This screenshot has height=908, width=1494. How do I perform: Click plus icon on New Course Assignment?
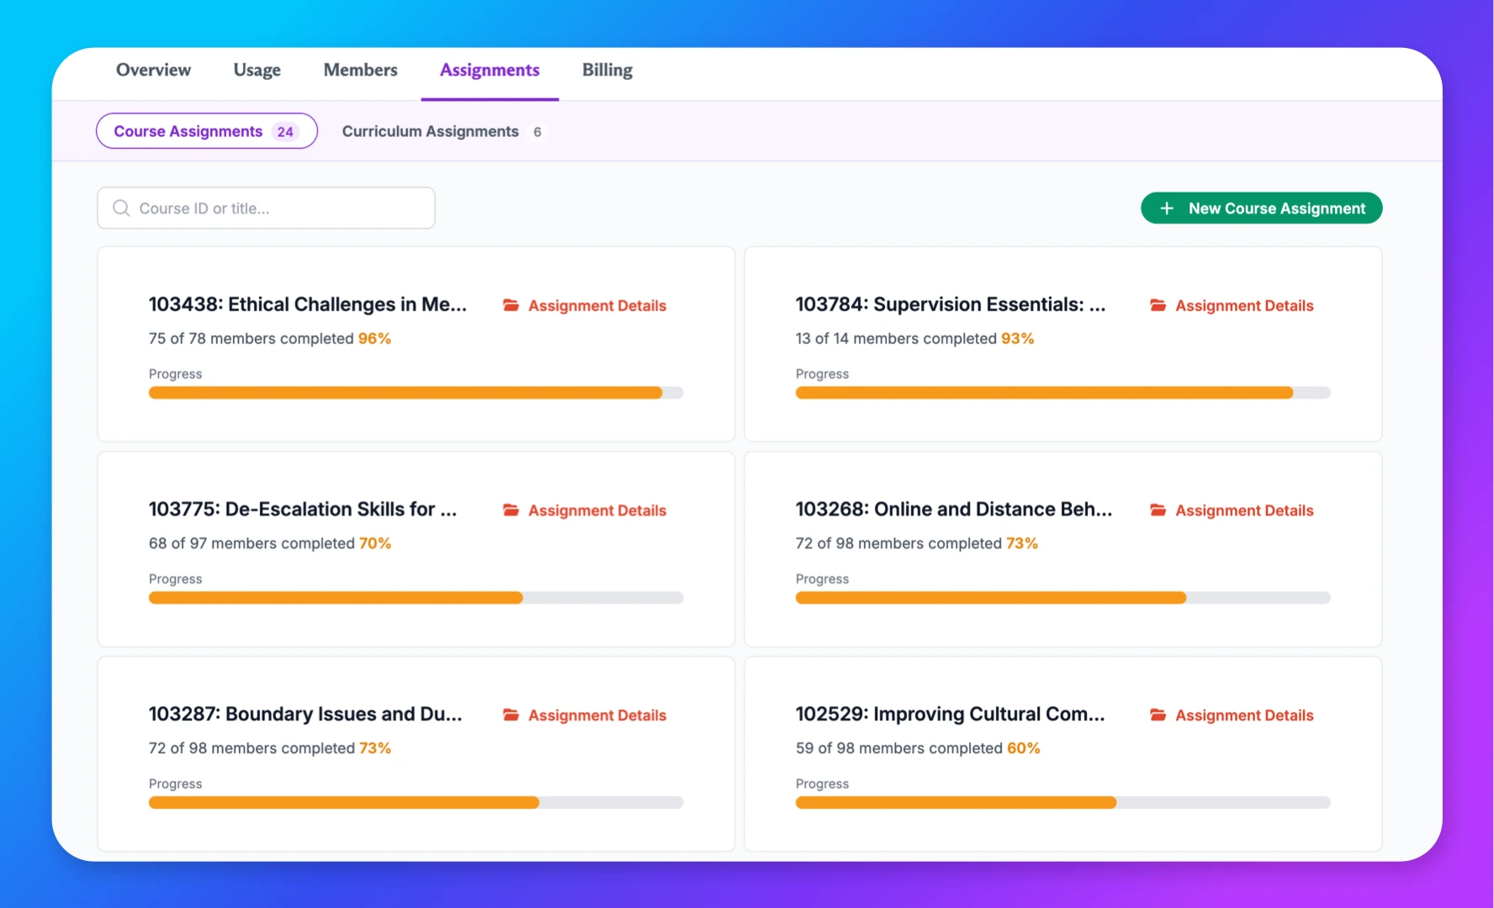click(x=1167, y=208)
